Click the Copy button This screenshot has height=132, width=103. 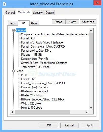(73, 22)
